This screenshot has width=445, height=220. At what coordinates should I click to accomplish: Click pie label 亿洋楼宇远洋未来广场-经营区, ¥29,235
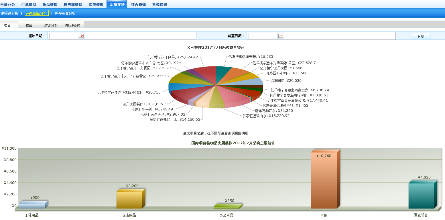pyautogui.click(x=132, y=76)
